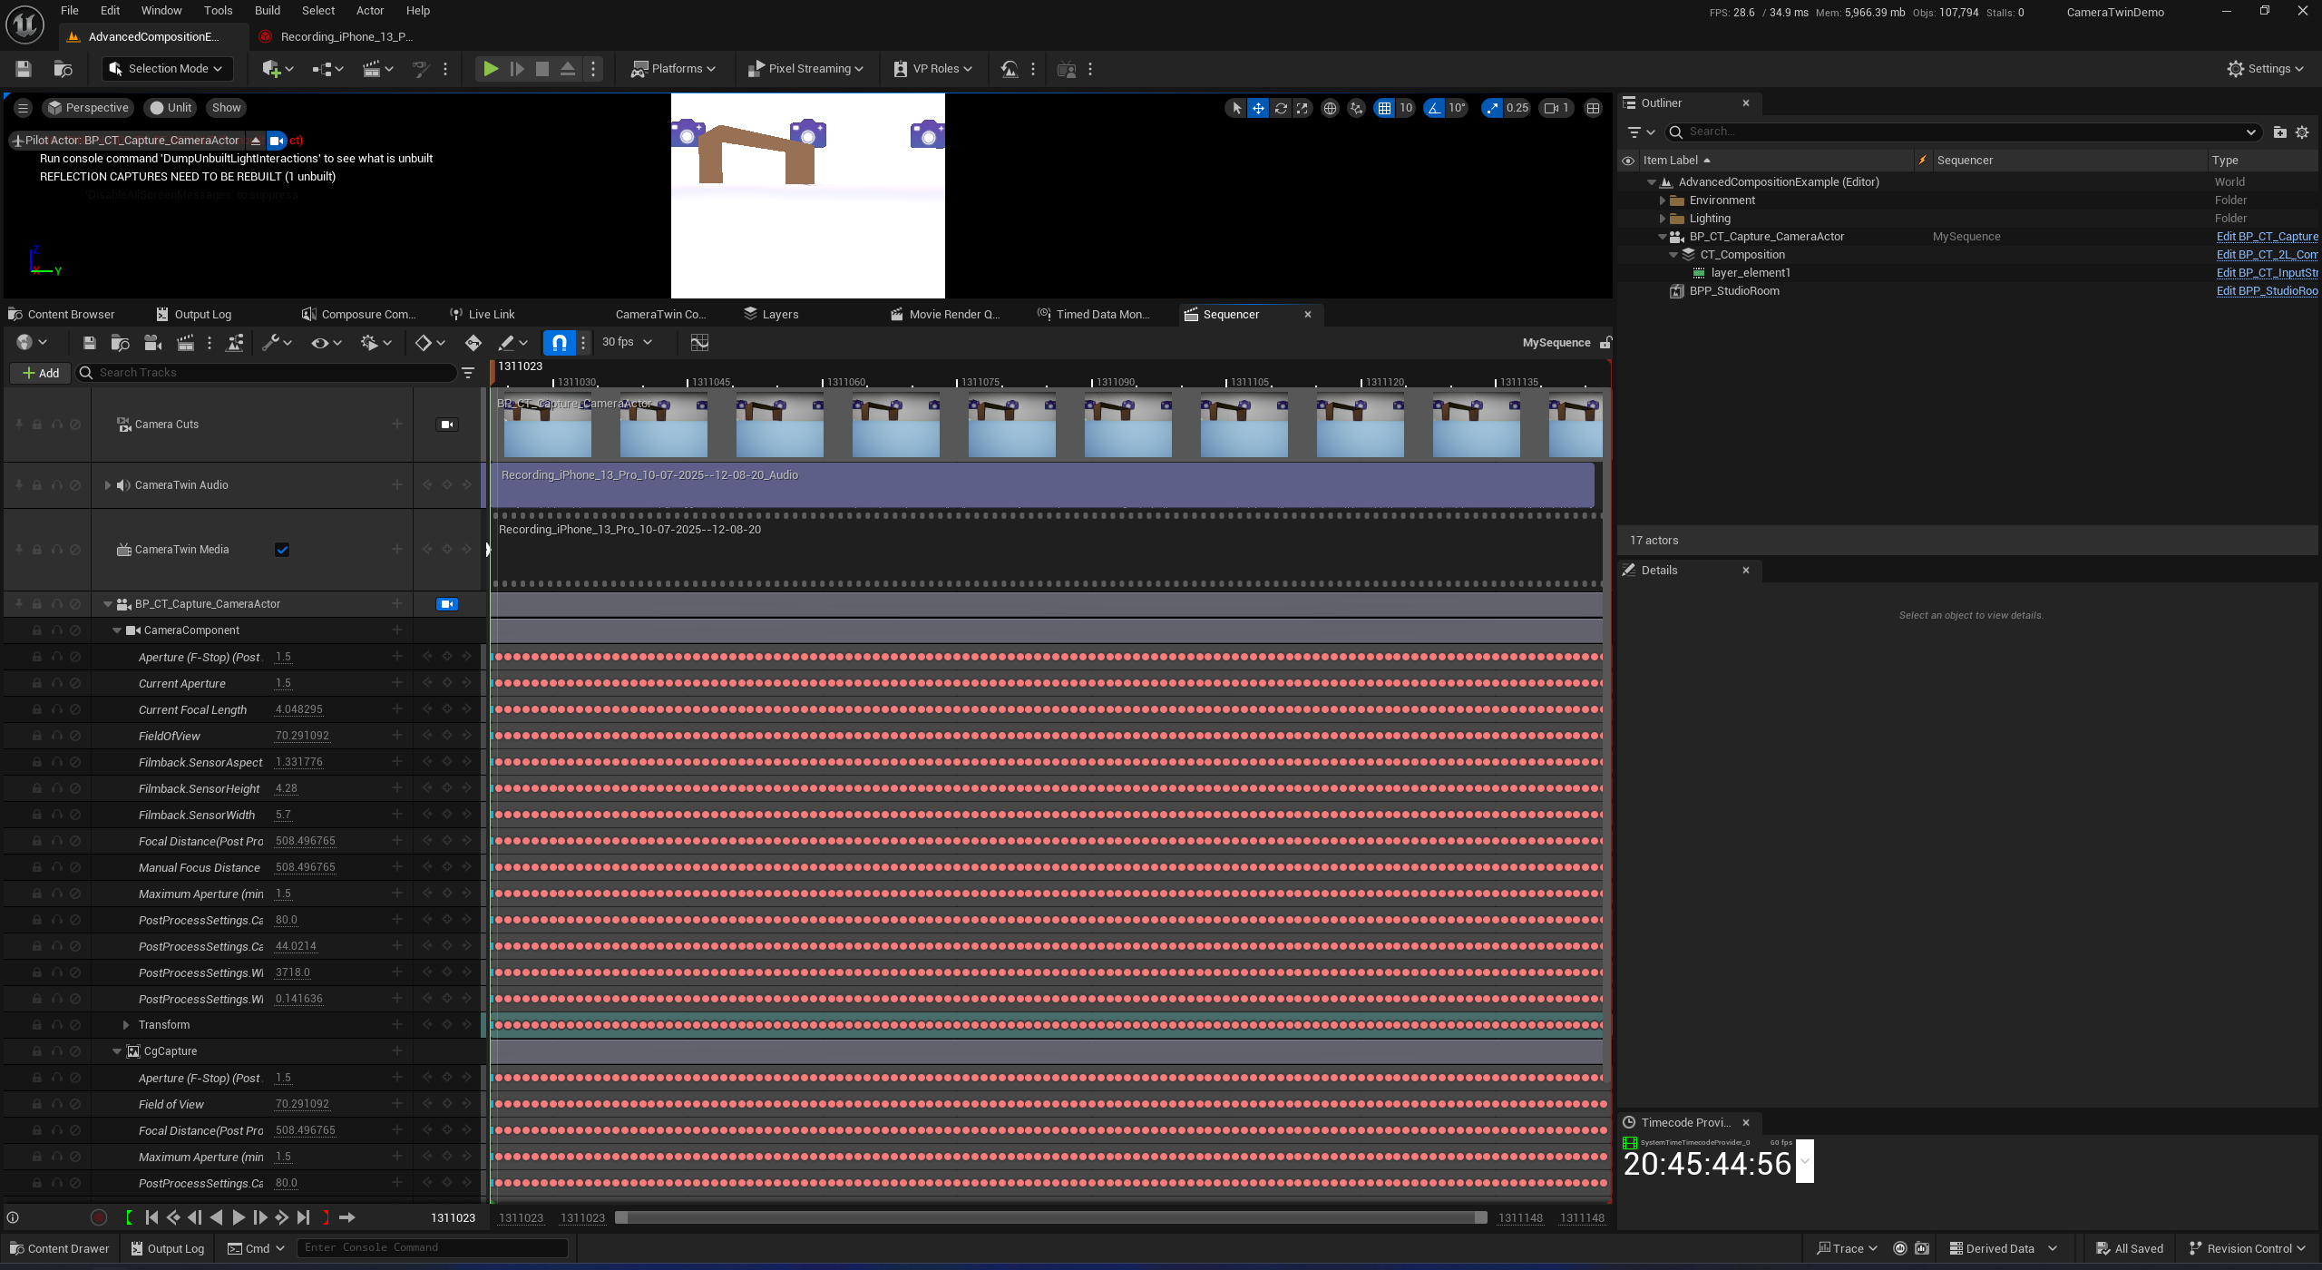Select the translate gizmo tool in viewport

[1258, 108]
